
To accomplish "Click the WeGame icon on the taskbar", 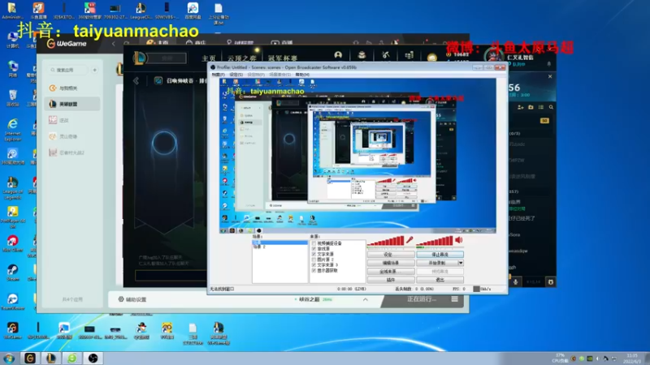I will coord(30,358).
